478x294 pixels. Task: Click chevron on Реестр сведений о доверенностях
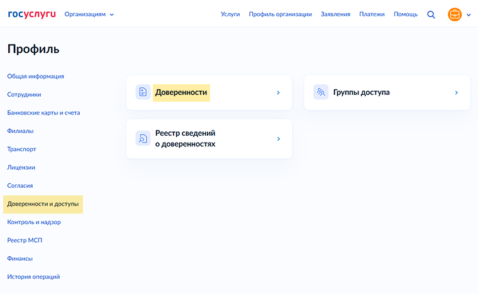tap(279, 139)
